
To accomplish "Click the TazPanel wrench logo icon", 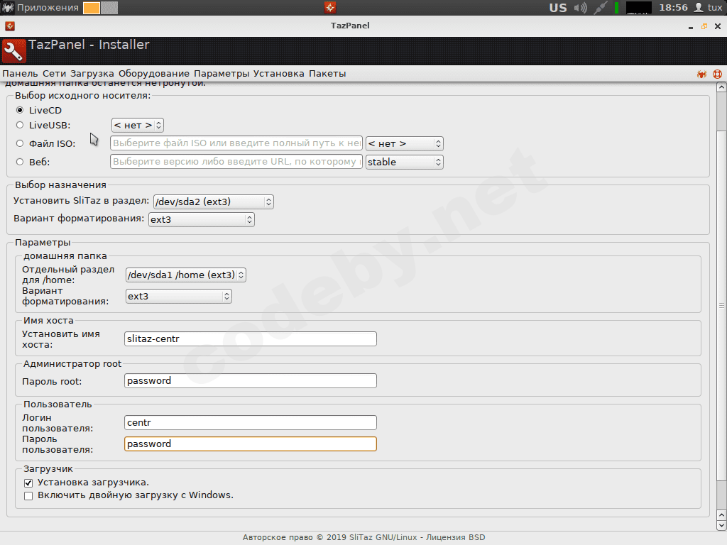I will 14,51.
